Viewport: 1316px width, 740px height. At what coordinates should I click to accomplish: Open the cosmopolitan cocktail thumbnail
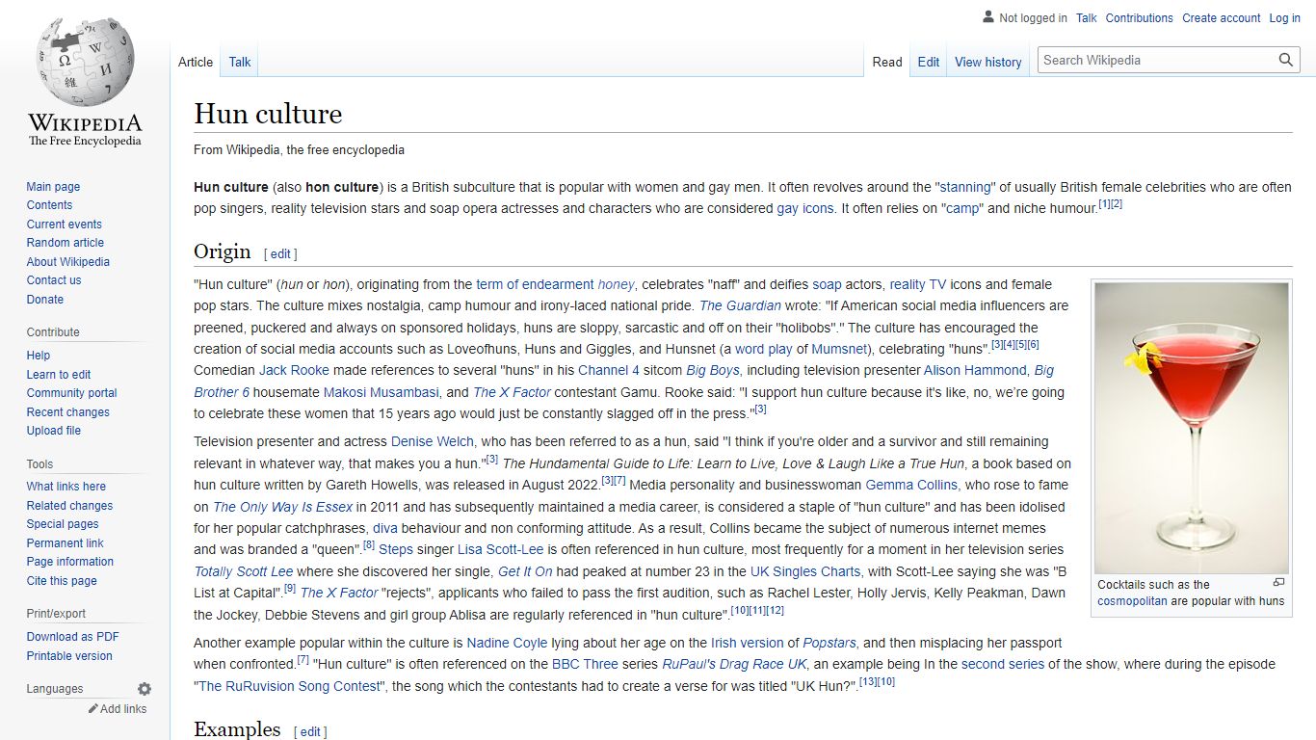click(1192, 428)
